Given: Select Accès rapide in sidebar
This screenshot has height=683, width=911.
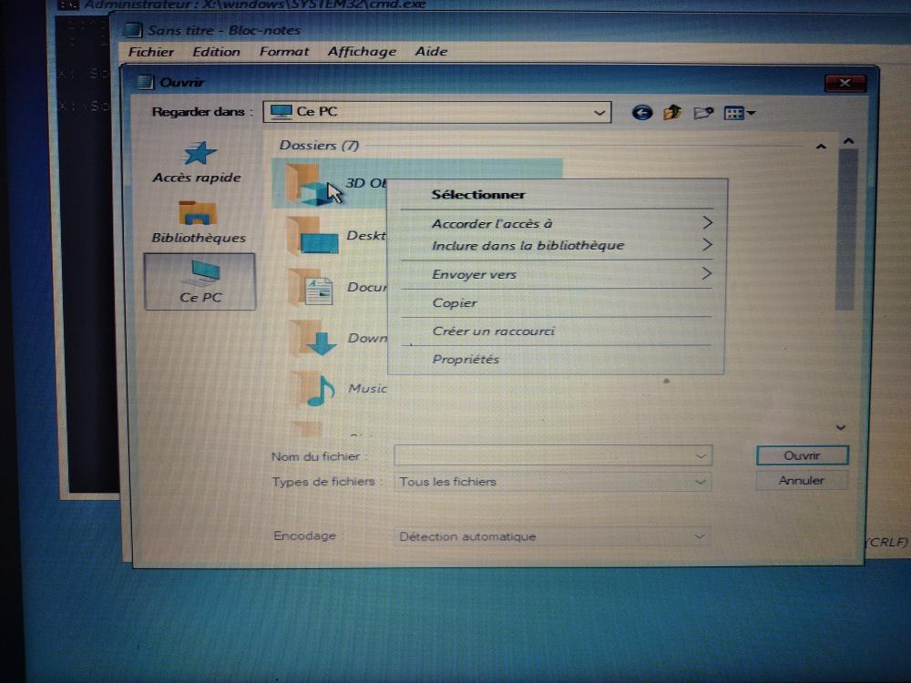Looking at the screenshot, I should click(197, 163).
